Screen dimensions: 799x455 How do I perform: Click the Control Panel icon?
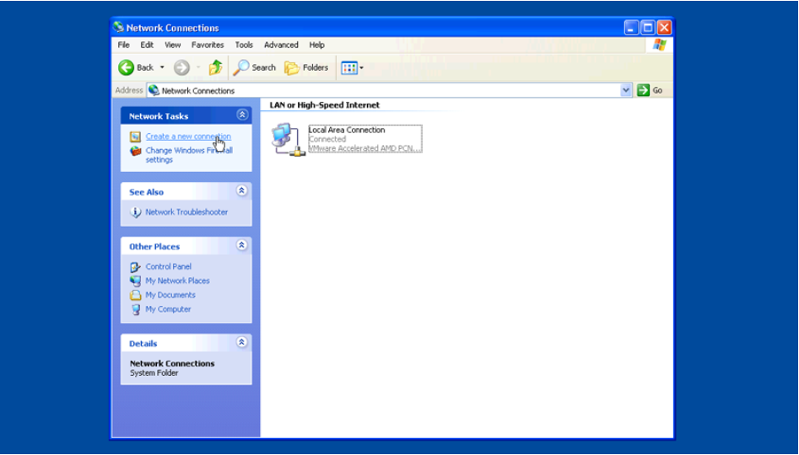[x=135, y=267]
